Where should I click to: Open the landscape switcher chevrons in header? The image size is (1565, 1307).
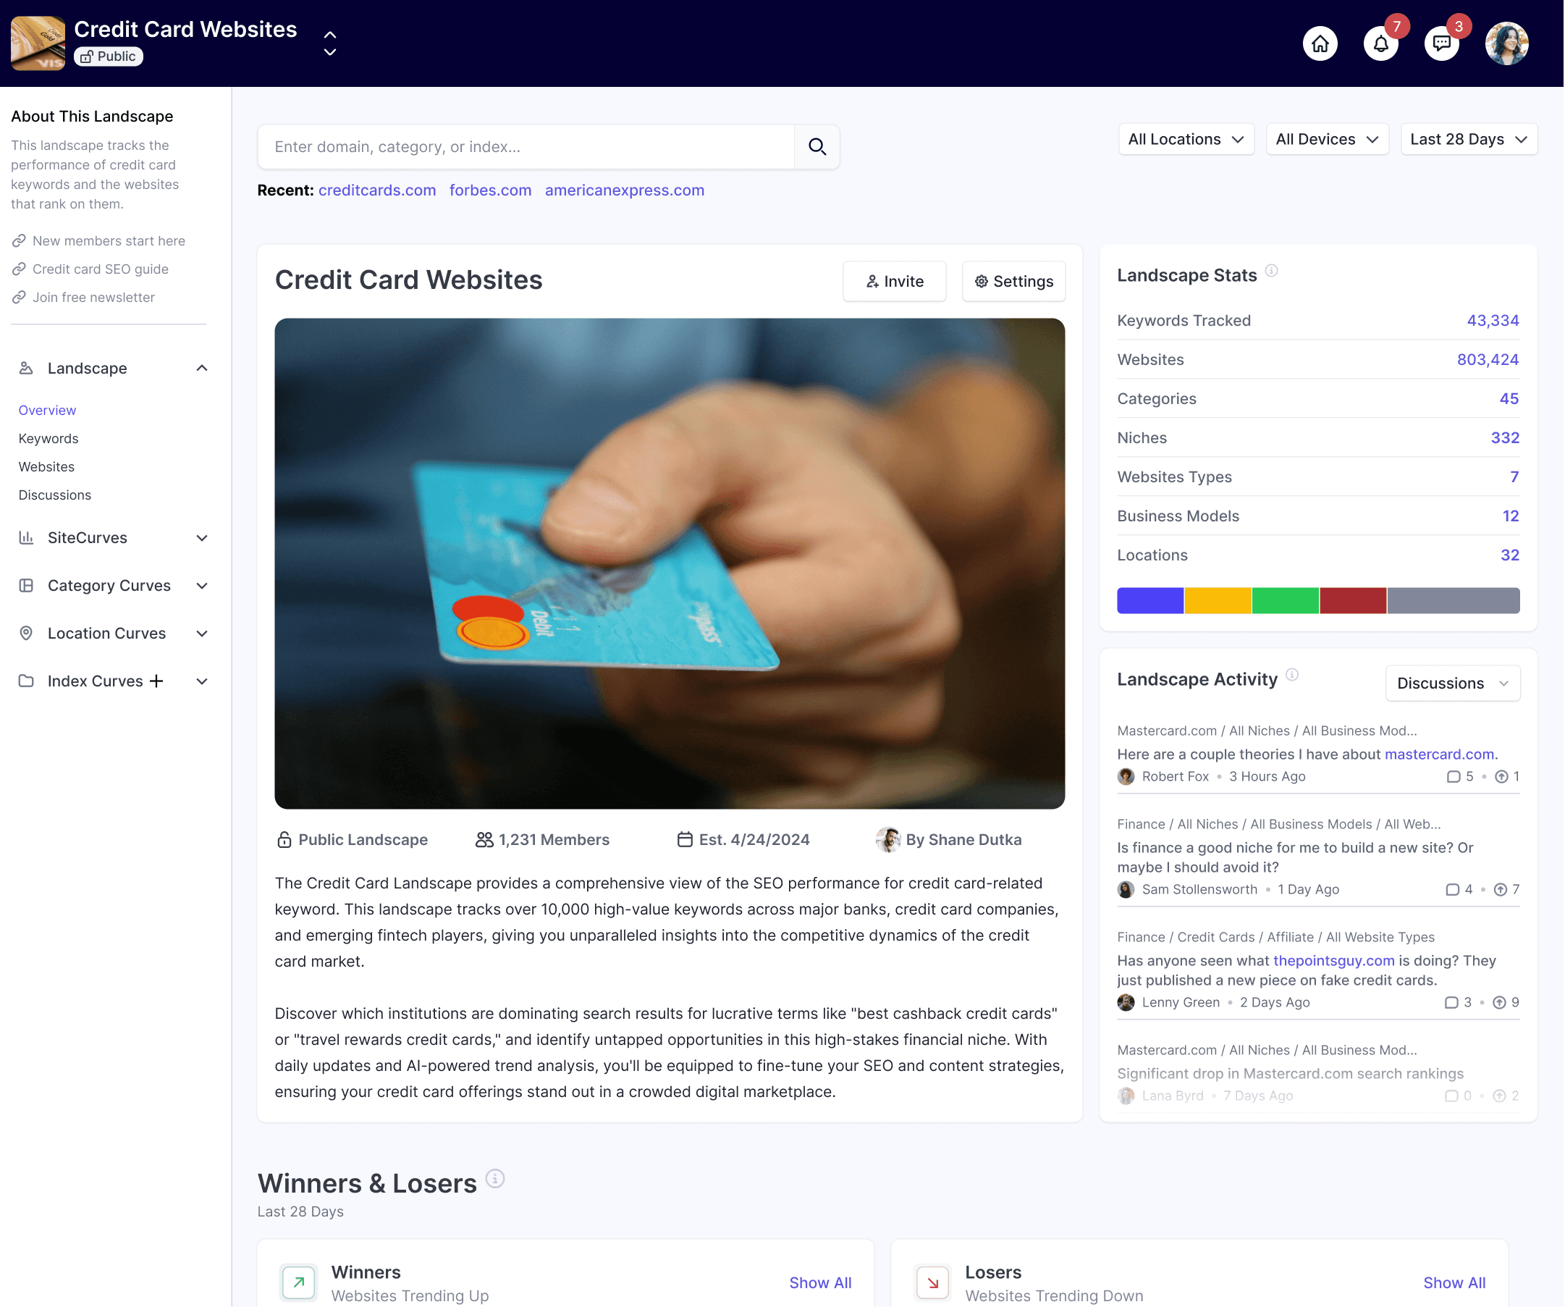330,43
